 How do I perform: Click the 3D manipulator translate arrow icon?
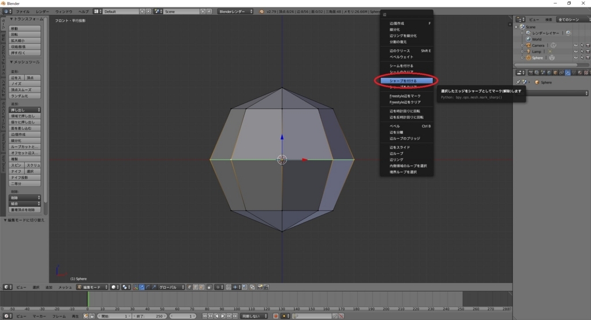tap(141, 287)
